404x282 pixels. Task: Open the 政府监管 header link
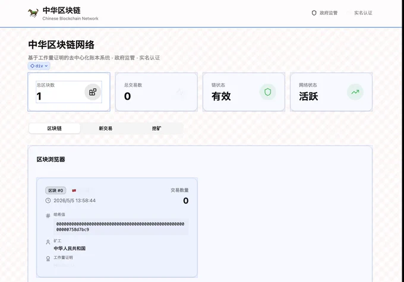coord(324,13)
